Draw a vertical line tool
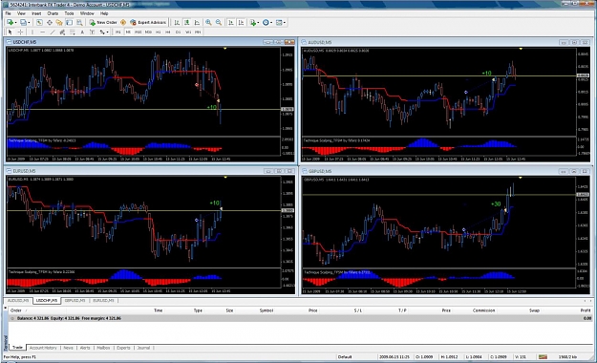597x363 pixels. (32, 32)
